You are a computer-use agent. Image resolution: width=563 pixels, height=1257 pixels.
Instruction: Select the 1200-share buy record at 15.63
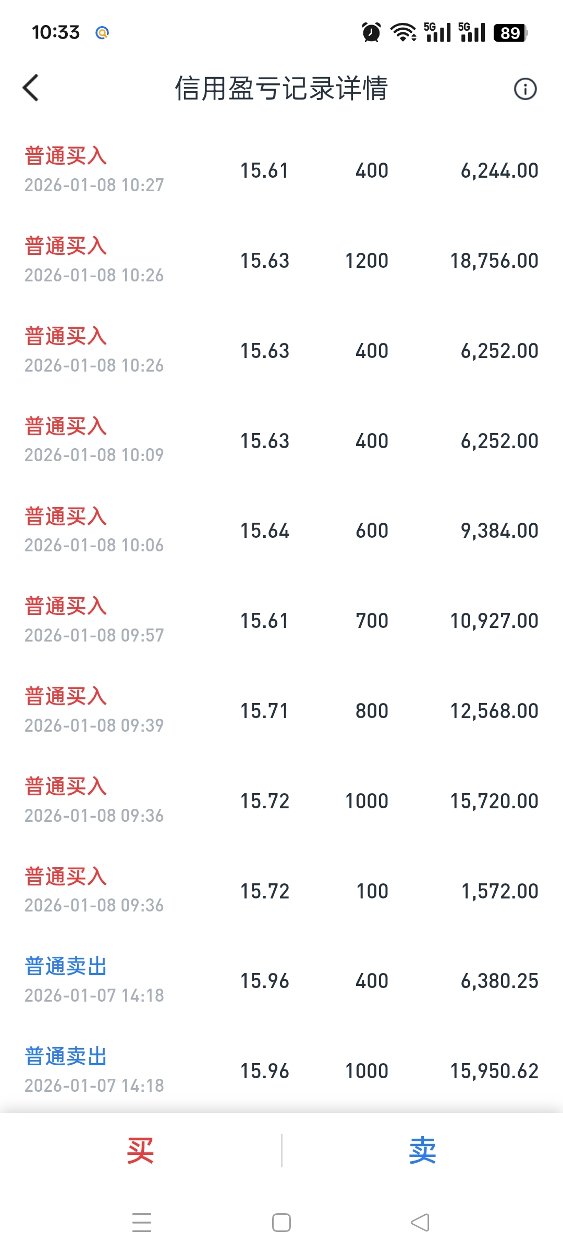281,261
